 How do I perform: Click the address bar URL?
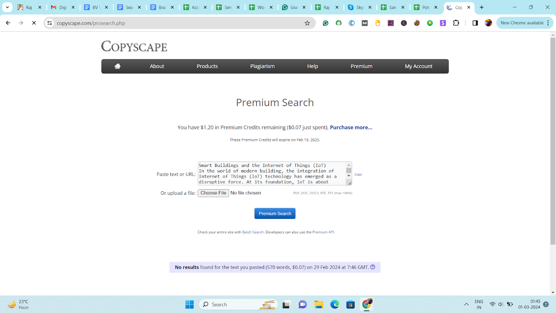coord(91,23)
